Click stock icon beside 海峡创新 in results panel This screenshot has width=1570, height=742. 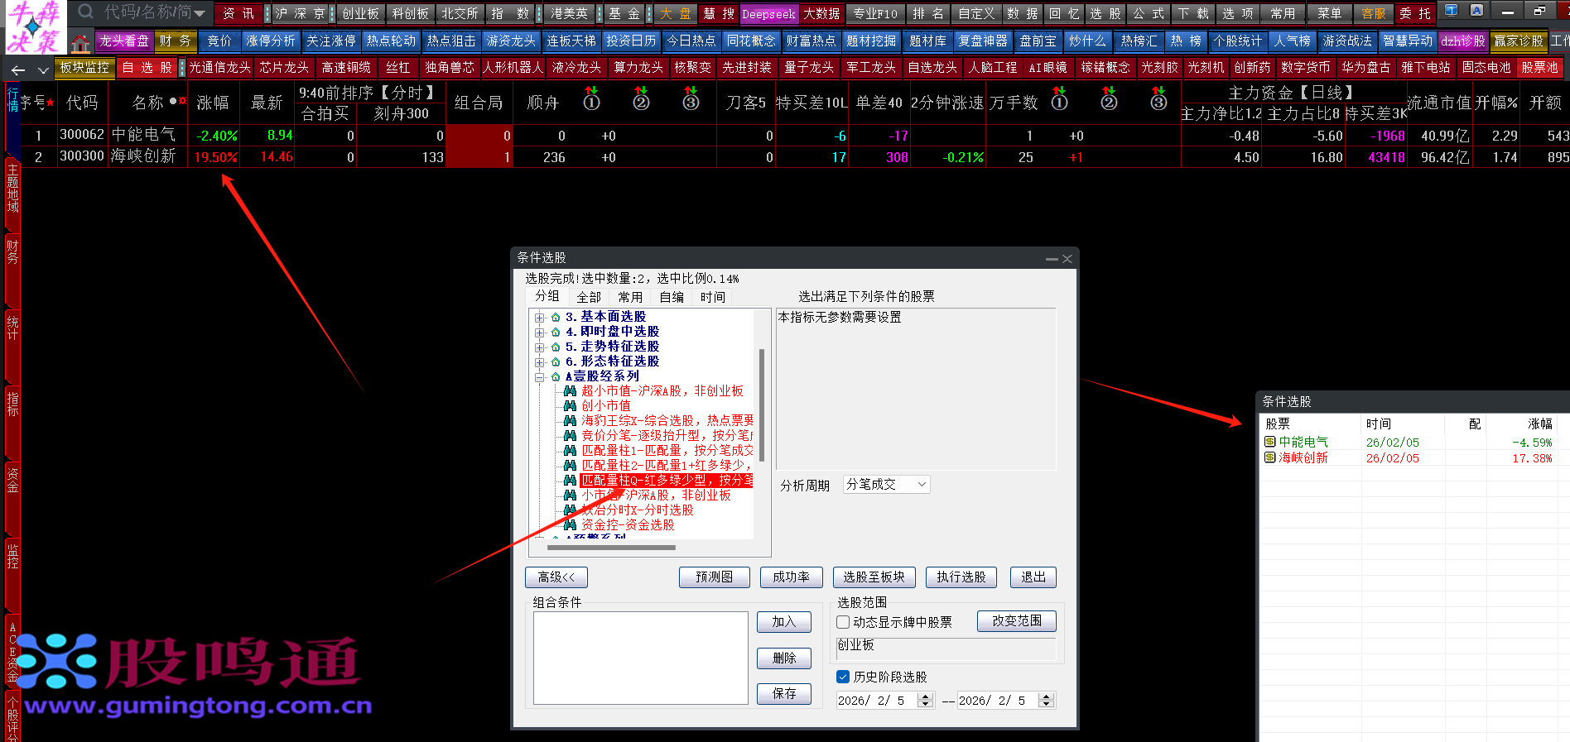tap(1270, 457)
